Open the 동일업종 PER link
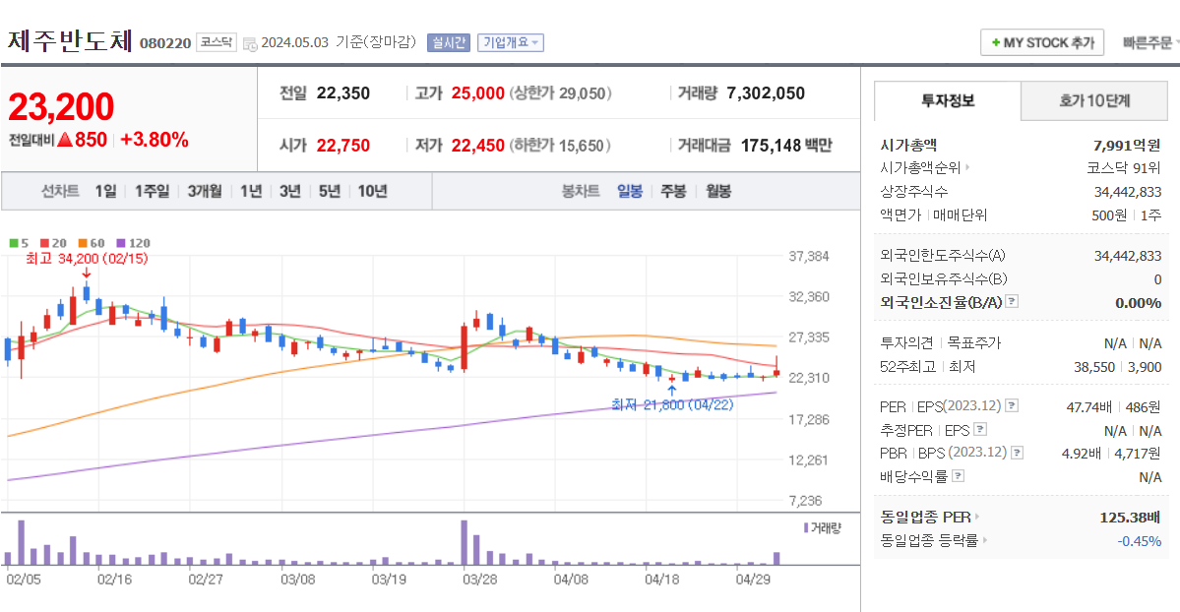Screen dimensions: 1180x612 point(929,518)
